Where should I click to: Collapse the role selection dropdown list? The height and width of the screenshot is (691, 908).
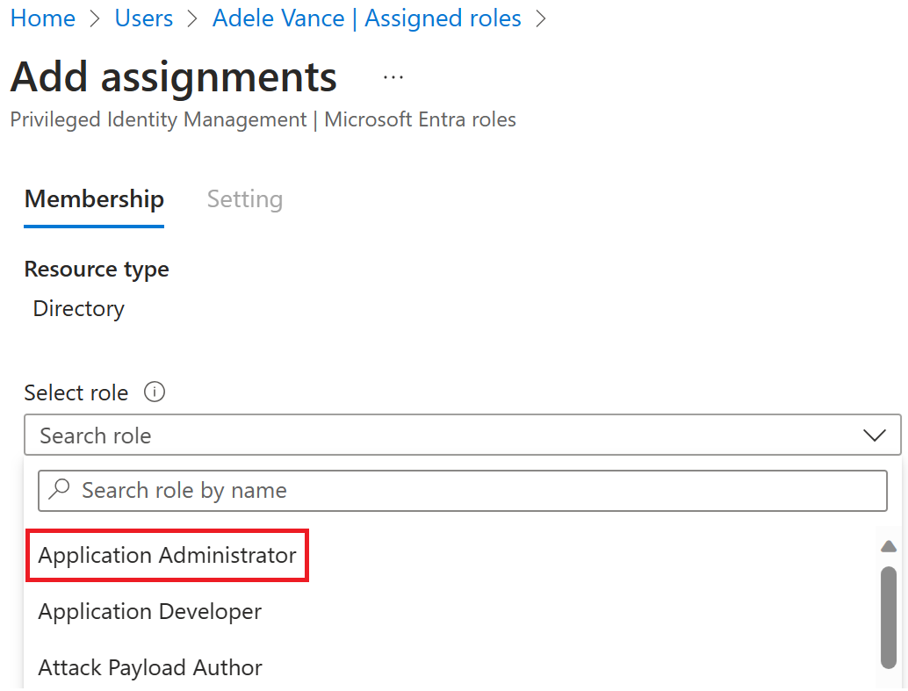coord(875,435)
